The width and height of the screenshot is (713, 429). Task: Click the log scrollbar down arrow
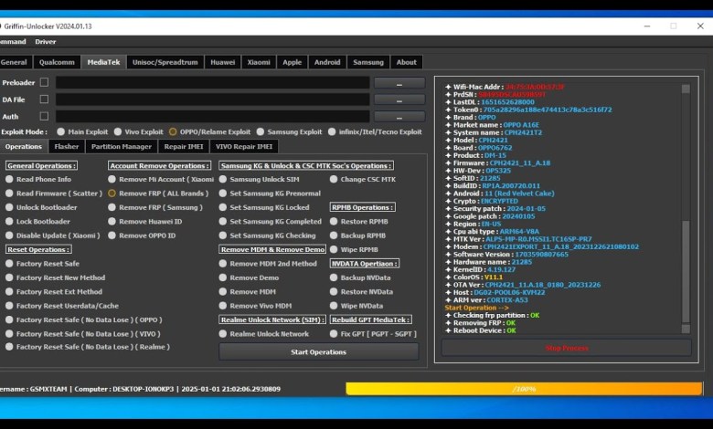686,330
